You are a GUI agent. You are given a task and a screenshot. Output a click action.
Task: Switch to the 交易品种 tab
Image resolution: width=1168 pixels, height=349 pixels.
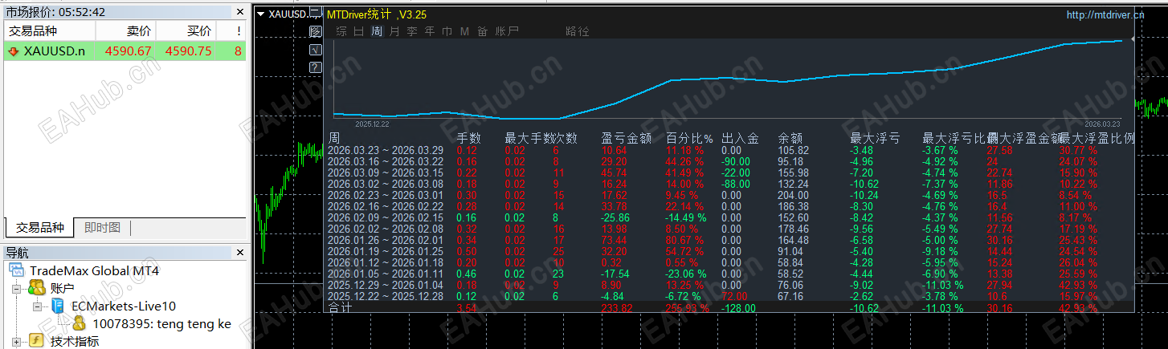tap(39, 228)
